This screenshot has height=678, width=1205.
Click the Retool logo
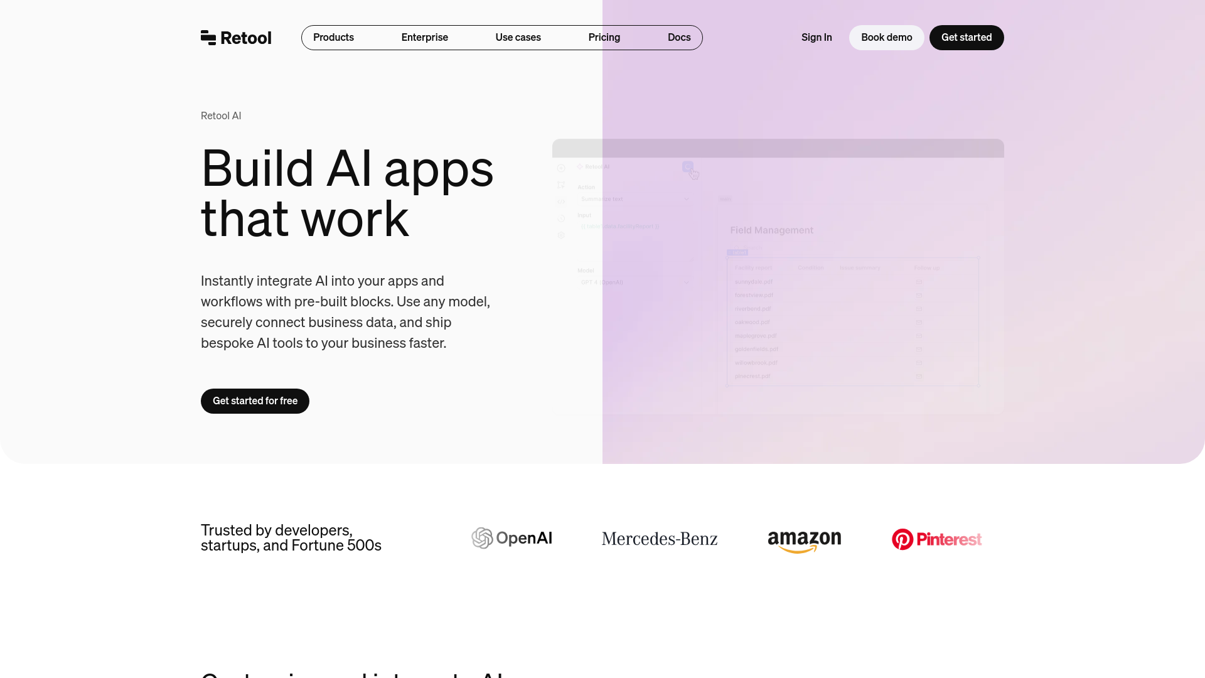pyautogui.click(x=236, y=38)
